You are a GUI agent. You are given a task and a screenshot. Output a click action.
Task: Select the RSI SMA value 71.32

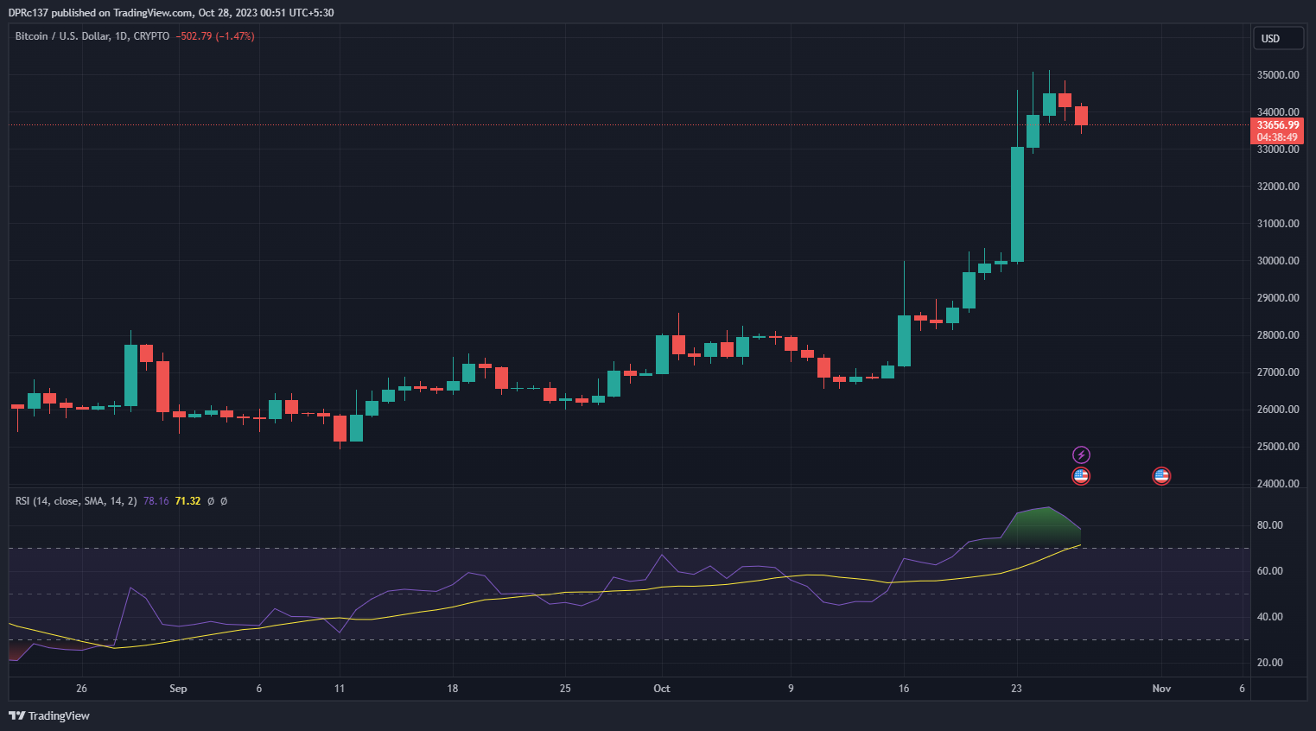click(188, 501)
